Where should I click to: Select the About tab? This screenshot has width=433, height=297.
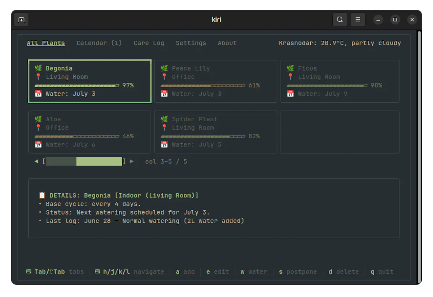[227, 43]
